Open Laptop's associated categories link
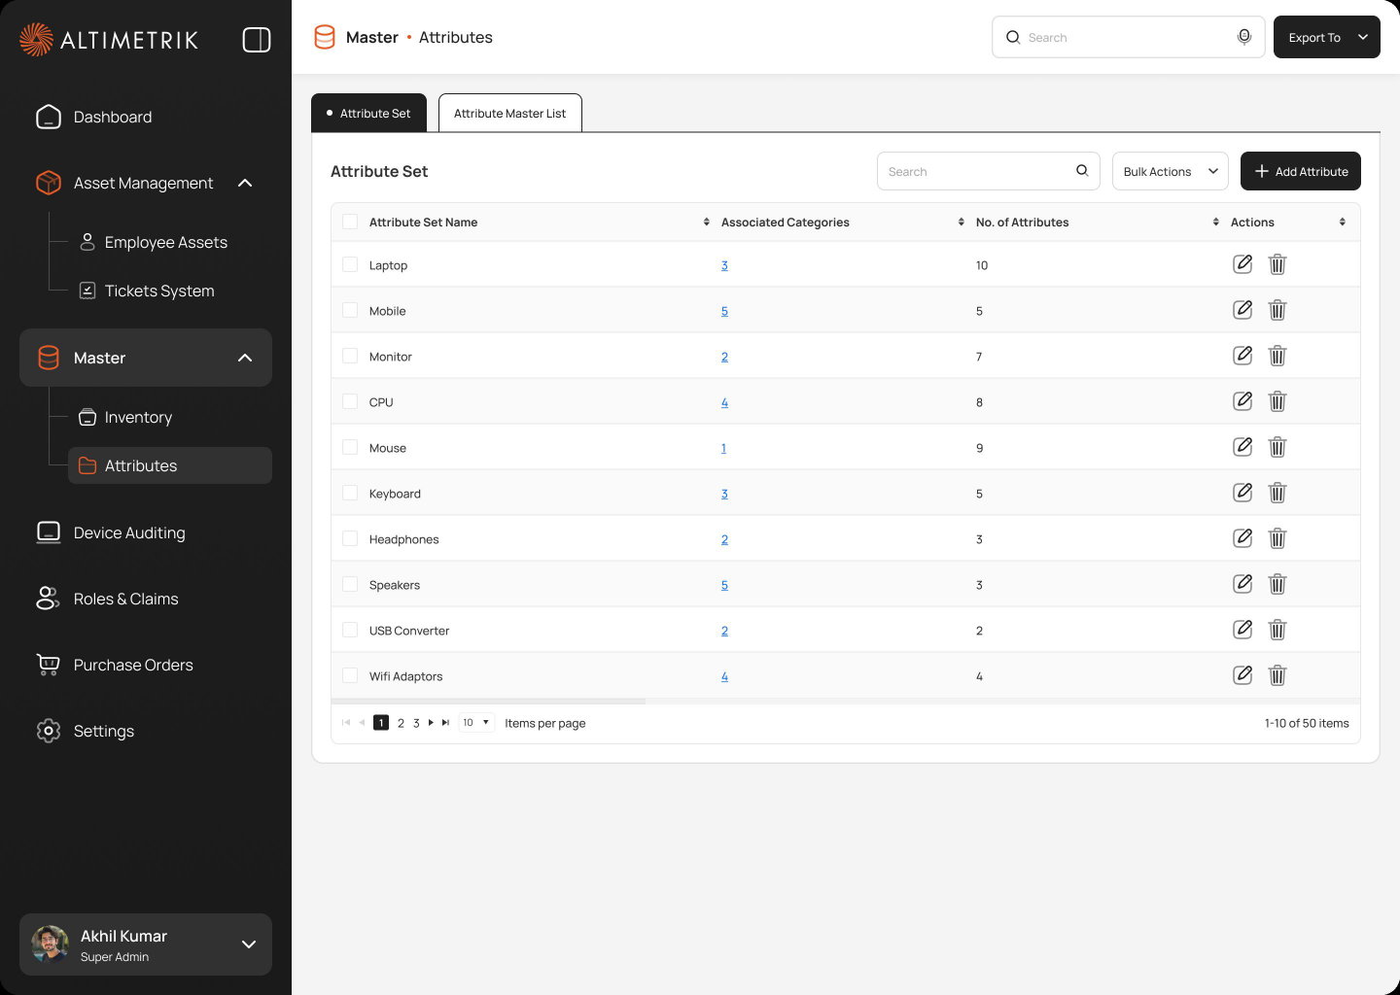This screenshot has width=1400, height=995. click(724, 265)
